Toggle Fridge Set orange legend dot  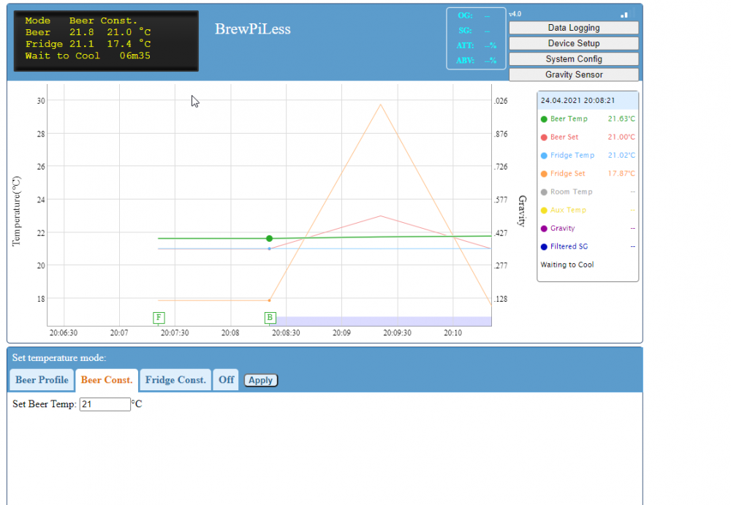coord(544,174)
